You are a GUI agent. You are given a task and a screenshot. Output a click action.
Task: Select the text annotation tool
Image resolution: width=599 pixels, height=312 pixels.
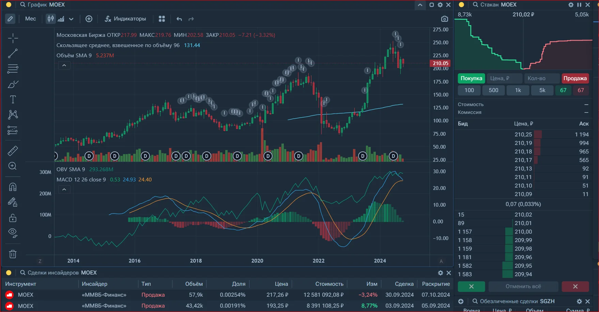(x=13, y=100)
